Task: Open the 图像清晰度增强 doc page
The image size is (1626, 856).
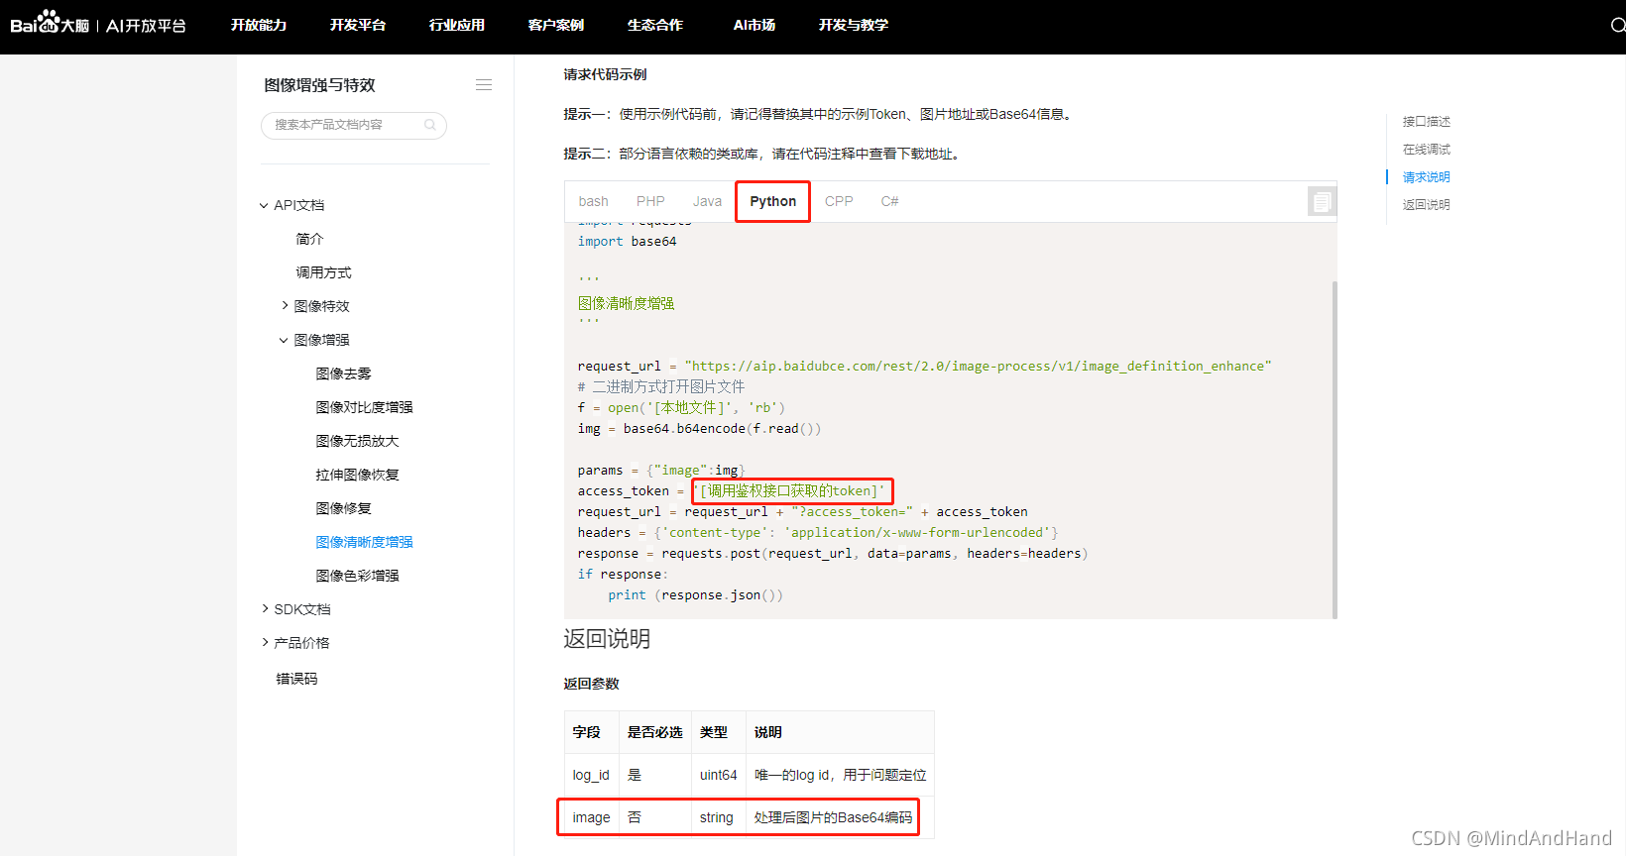Action: 364,542
